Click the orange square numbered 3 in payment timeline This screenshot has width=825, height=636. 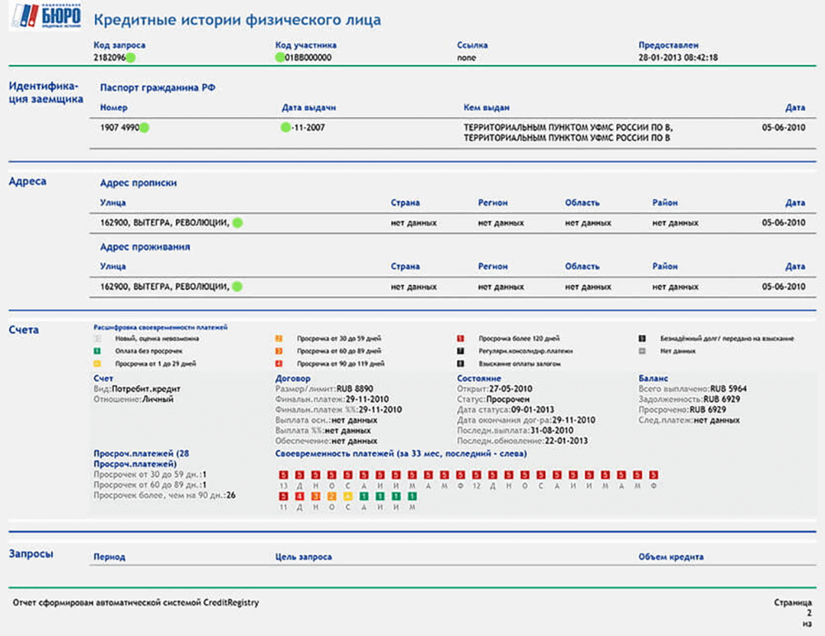(x=316, y=497)
